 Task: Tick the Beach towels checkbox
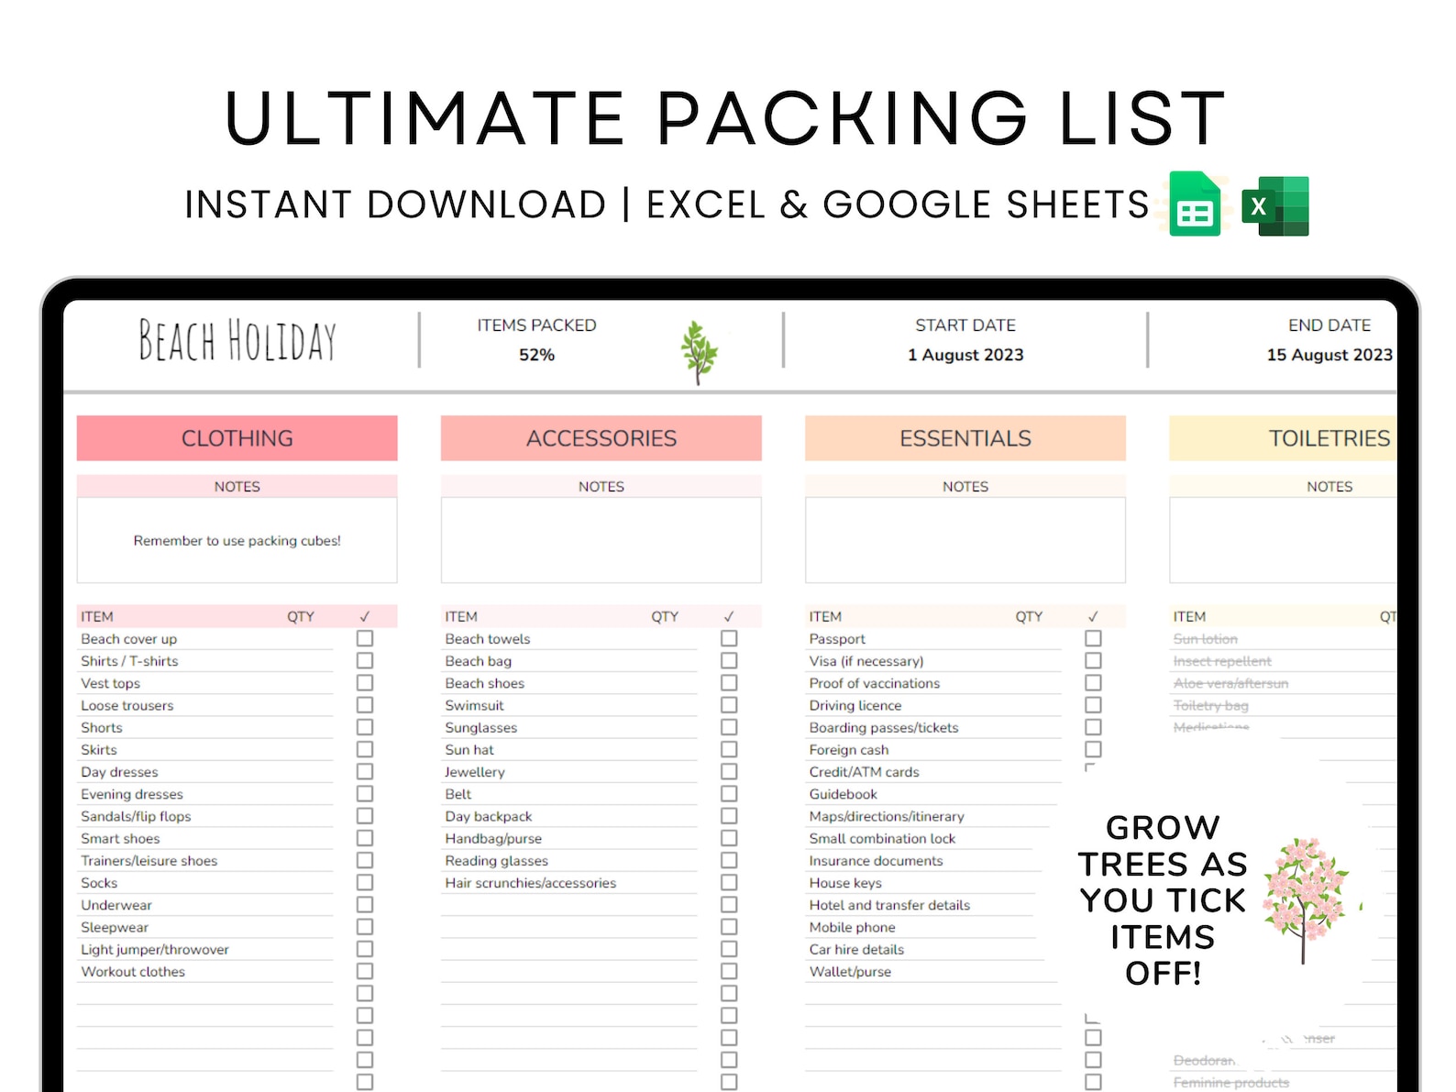pos(729,638)
